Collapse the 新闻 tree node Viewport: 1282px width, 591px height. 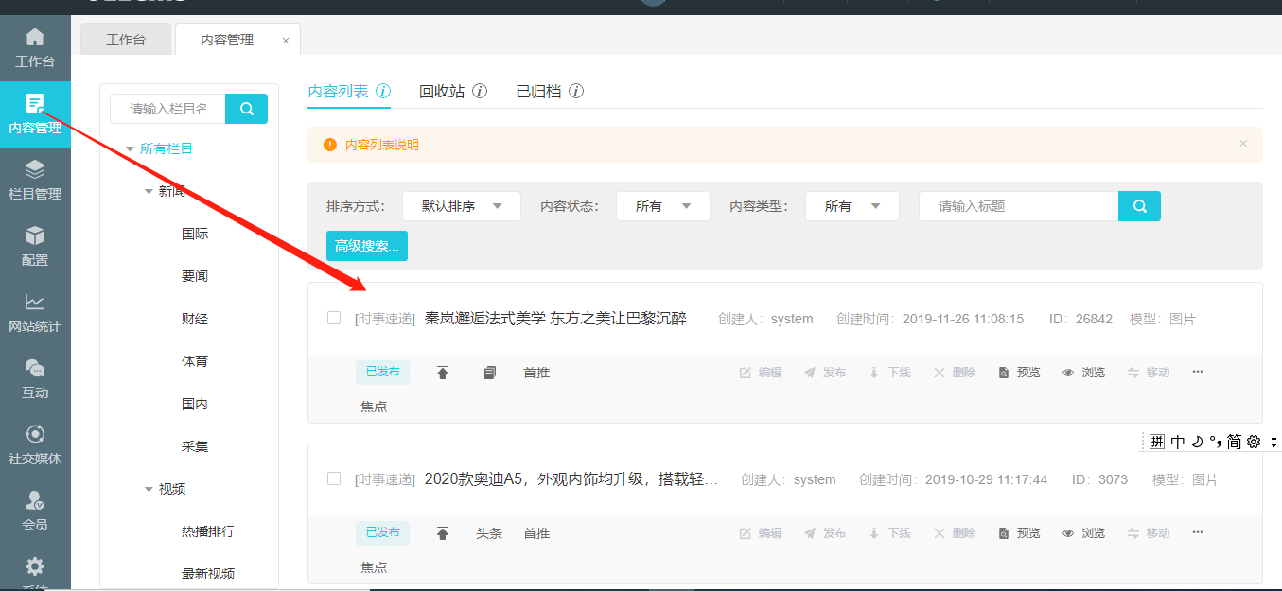click(x=149, y=192)
